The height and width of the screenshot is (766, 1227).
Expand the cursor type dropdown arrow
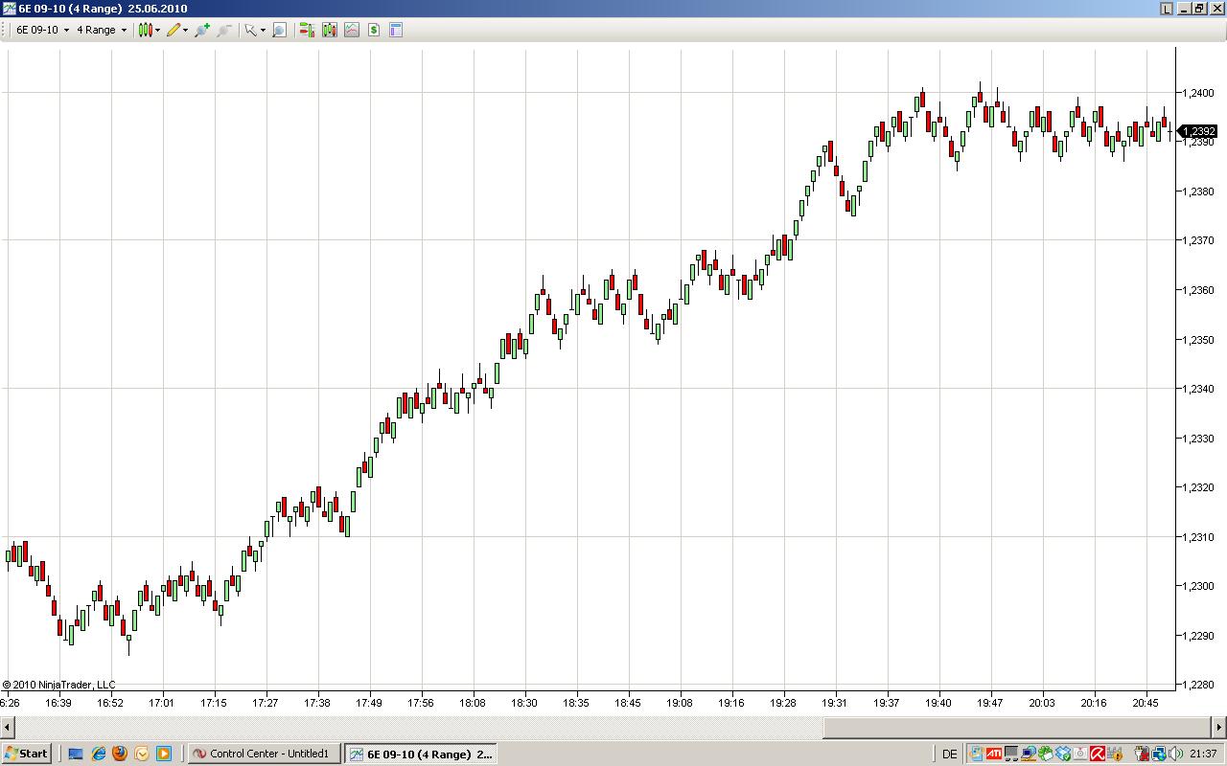click(263, 30)
